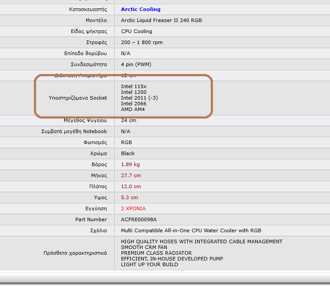Select the LIGHT UP YOUR BUILD line

pos(150,264)
